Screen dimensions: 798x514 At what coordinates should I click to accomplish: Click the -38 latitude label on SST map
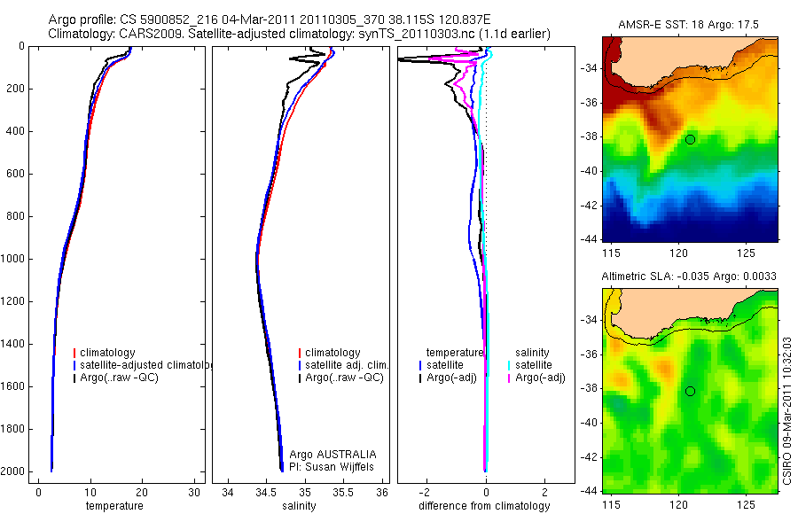tap(590, 136)
